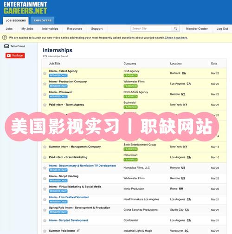The width and height of the screenshot is (232, 234).
Task: Open Spring Paid Intern - Development & Production
Action: (79, 207)
